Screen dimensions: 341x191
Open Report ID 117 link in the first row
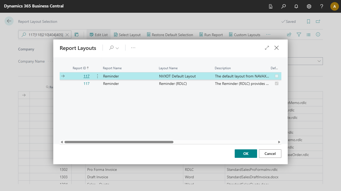pos(86,76)
